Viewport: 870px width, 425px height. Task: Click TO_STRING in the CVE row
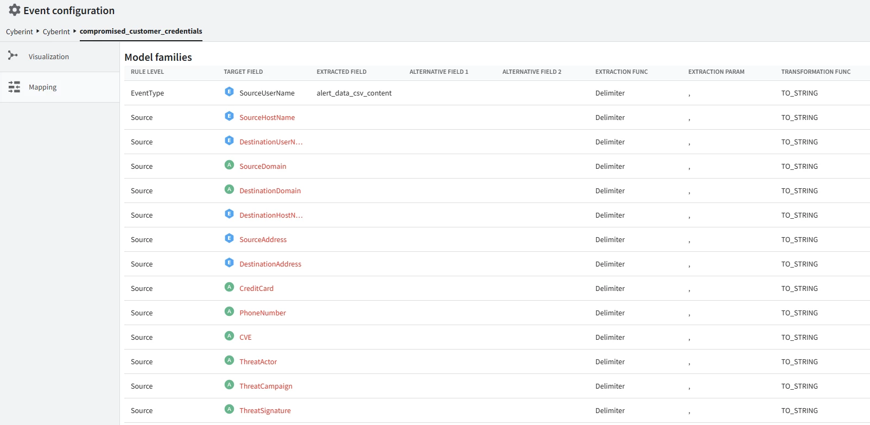click(x=799, y=338)
